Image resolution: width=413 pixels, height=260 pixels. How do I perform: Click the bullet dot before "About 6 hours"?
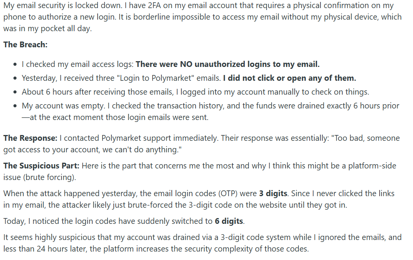pos(15,92)
